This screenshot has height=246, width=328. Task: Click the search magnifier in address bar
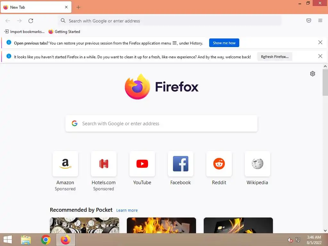(x=63, y=20)
